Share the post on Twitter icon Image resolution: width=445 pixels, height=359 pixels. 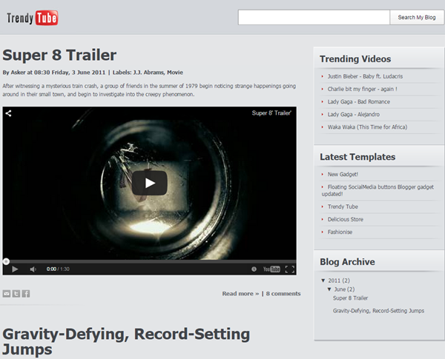16,294
